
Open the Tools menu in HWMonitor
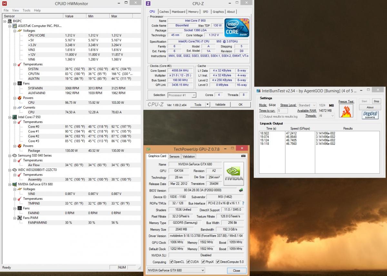click(26, 10)
